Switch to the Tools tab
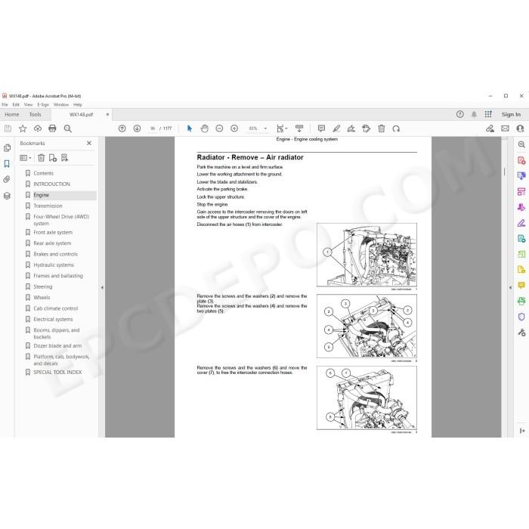Viewport: 529px width, 529px height. 35,114
